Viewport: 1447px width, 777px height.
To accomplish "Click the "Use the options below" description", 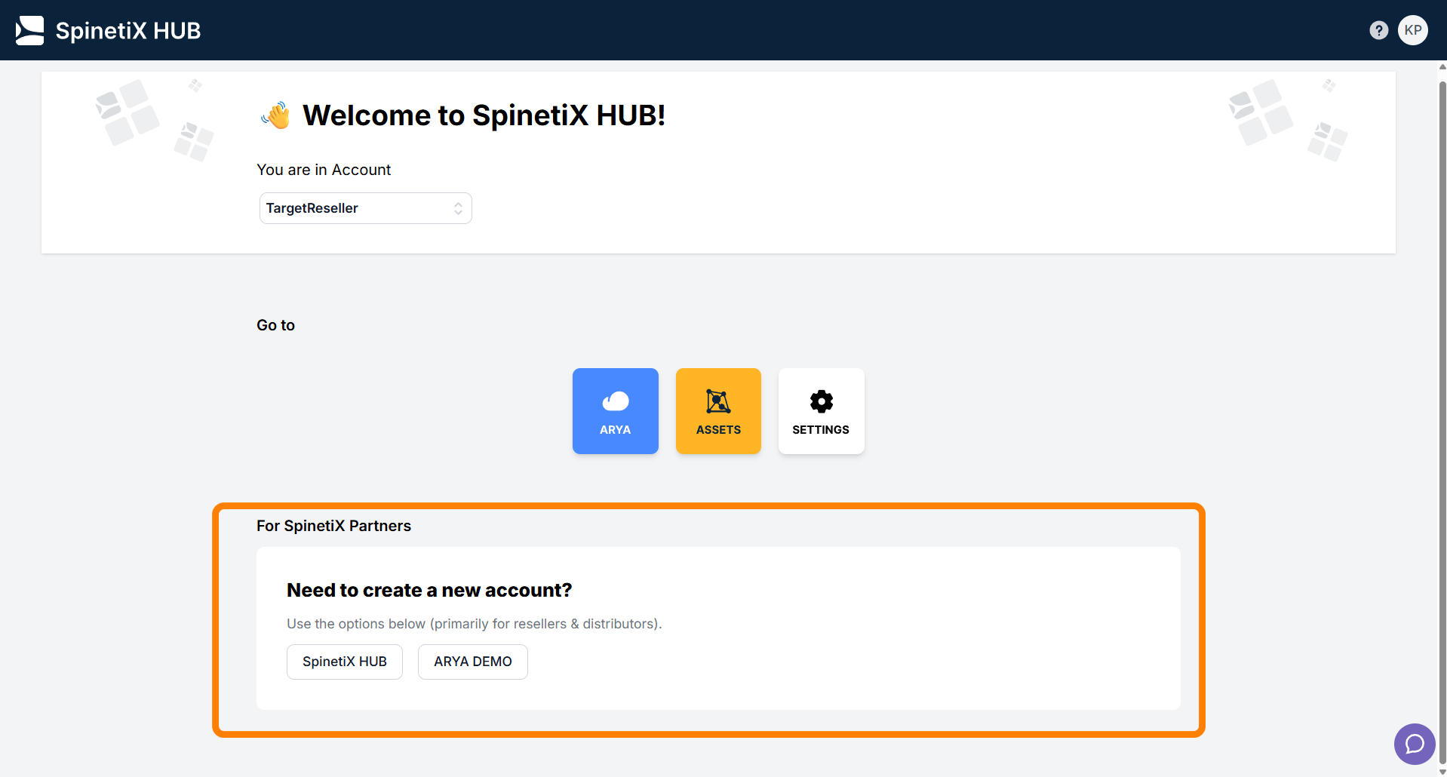I will click(x=474, y=624).
